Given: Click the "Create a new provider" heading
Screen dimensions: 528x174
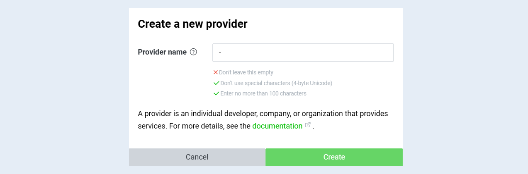Looking at the screenshot, I should [x=192, y=24].
